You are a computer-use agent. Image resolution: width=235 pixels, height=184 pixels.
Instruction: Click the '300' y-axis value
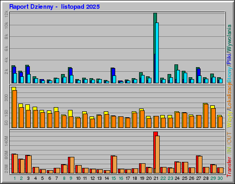(x=6, y=98)
